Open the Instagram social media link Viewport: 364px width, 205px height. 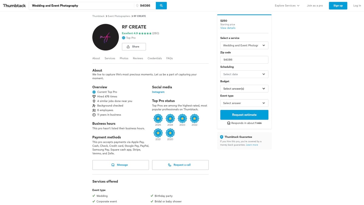(158, 92)
